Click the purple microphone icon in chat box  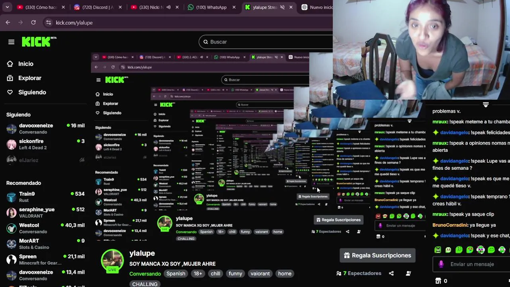(441, 264)
